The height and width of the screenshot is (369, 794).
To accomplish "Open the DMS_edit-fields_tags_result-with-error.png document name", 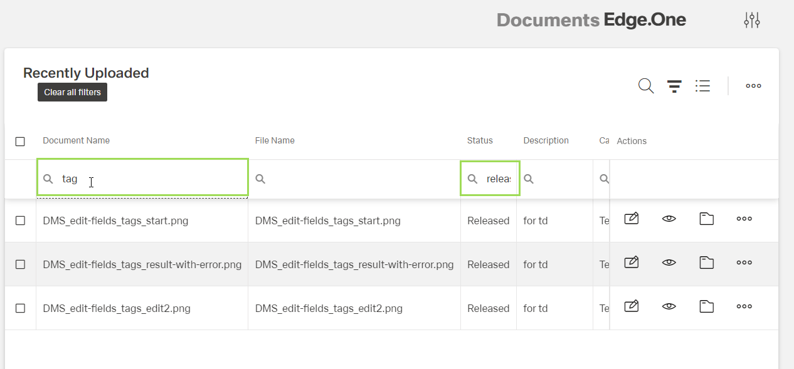I will [142, 264].
